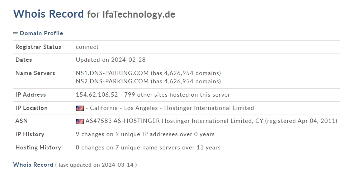
Task: Click the connect registrar status value
Action: pos(87,47)
